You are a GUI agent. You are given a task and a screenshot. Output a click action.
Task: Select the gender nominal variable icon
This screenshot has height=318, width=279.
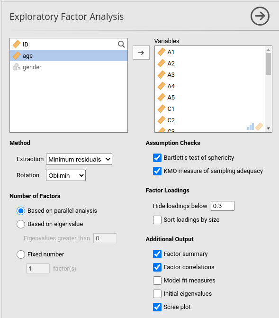point(17,67)
